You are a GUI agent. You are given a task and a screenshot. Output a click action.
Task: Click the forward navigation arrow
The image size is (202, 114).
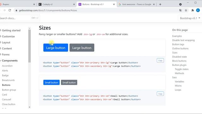(x=4, y=10)
